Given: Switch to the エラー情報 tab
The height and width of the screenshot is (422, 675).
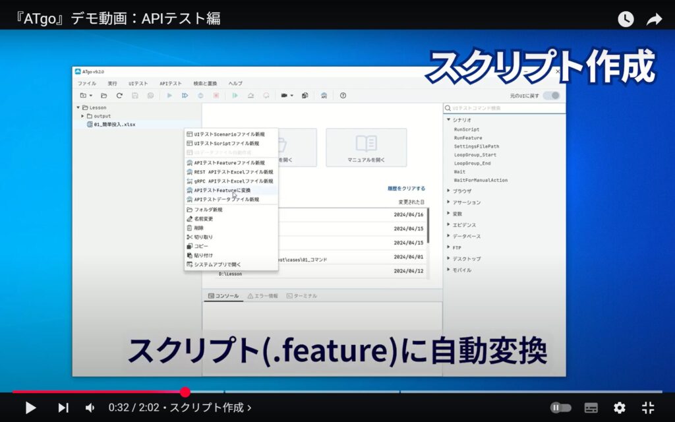Looking at the screenshot, I should (x=262, y=296).
